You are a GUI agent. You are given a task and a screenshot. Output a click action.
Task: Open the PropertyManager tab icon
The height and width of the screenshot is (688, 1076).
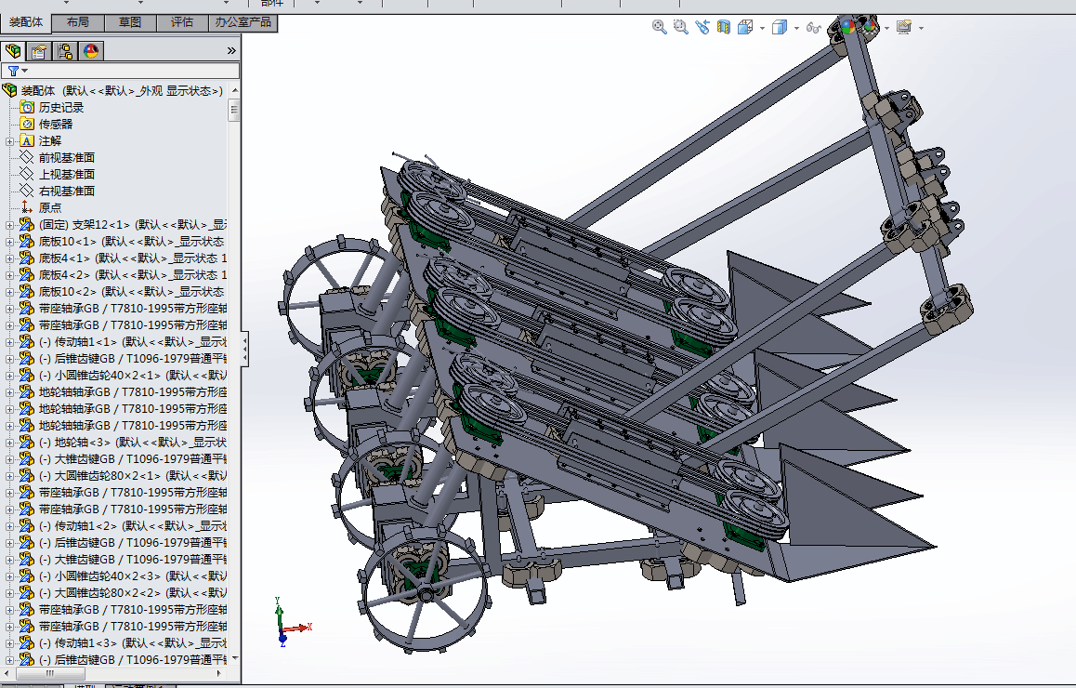(39, 51)
